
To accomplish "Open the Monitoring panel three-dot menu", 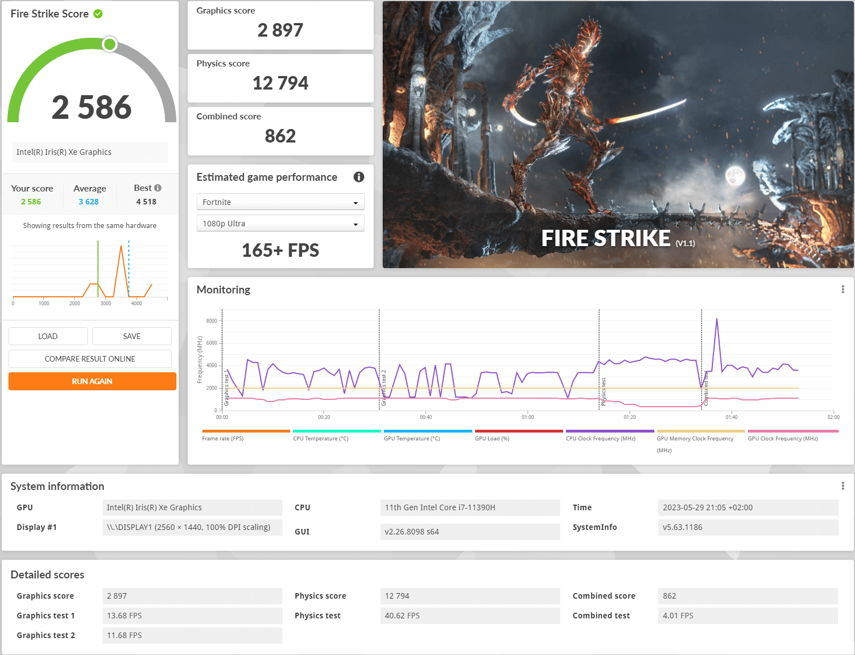I will click(x=843, y=289).
